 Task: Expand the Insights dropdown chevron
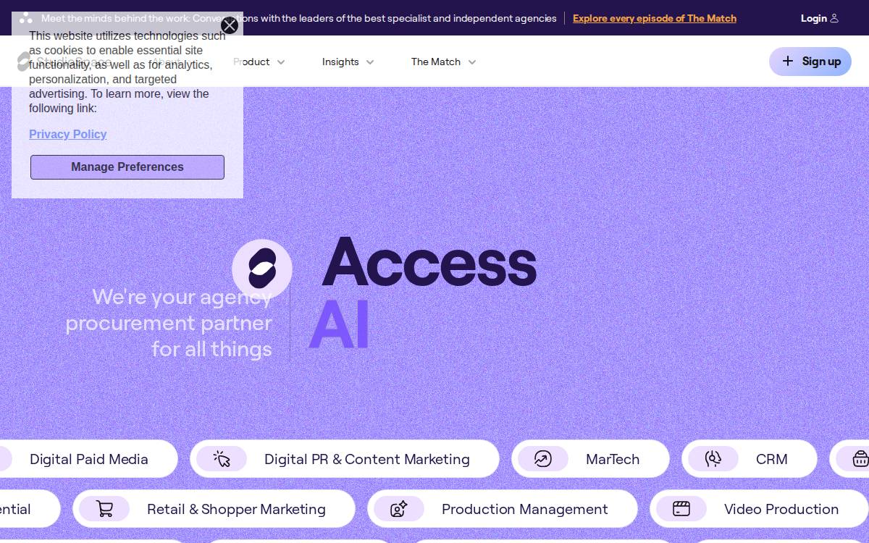370,62
